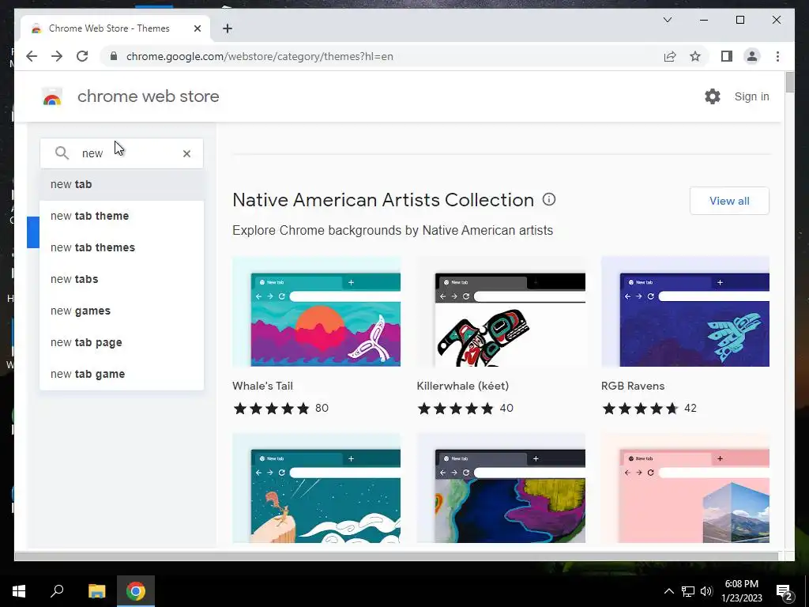The height and width of the screenshot is (607, 809).
Task: Click the address bar URL
Action: (x=259, y=56)
